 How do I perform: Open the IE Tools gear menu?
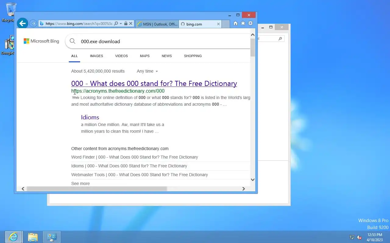(250, 23)
